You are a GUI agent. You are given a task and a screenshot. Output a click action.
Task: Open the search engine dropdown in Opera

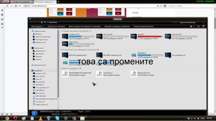click(x=167, y=6)
